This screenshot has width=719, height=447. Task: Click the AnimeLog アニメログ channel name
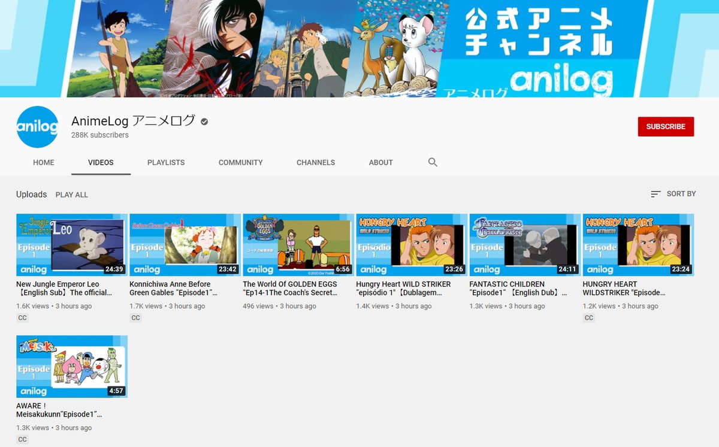[133, 121]
